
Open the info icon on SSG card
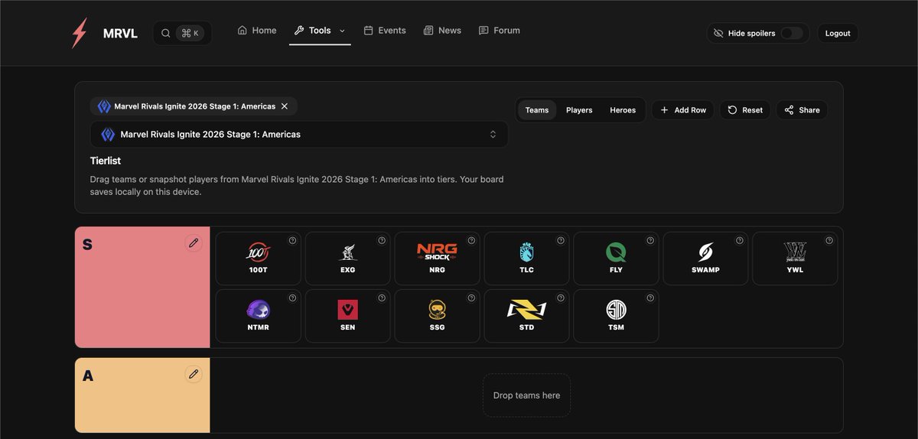pyautogui.click(x=471, y=298)
